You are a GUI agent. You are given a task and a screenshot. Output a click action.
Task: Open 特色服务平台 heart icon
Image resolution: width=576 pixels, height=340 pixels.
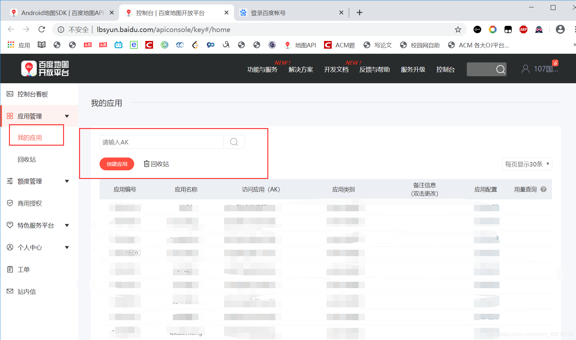point(10,225)
